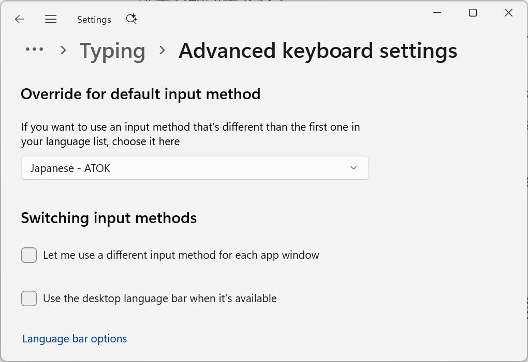
Task: Navigate to the Typing breadcrumb page
Action: pos(112,51)
